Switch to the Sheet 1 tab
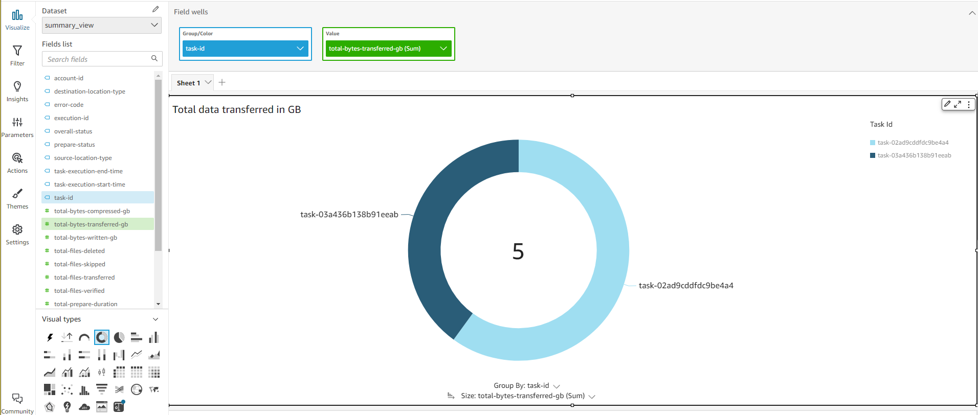This screenshot has width=978, height=415. click(189, 83)
